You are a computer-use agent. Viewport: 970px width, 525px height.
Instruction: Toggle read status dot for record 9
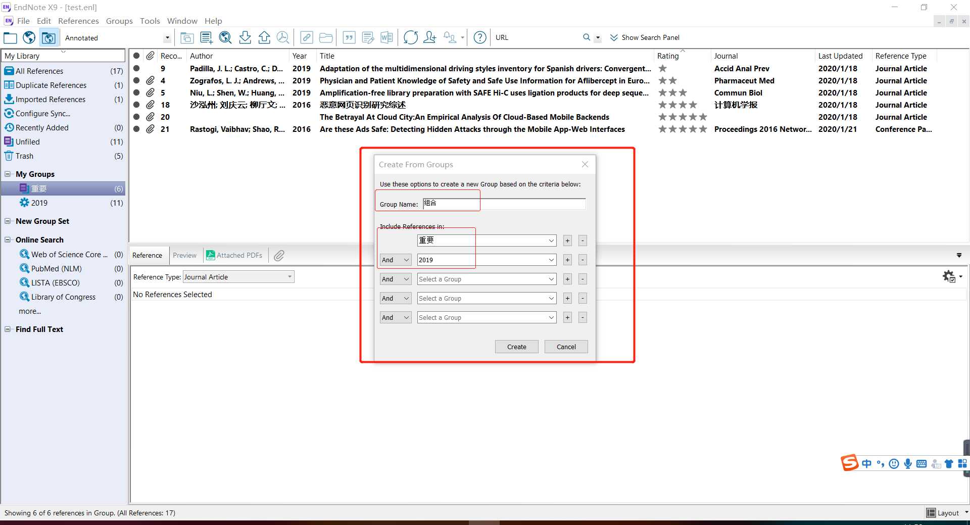136,68
